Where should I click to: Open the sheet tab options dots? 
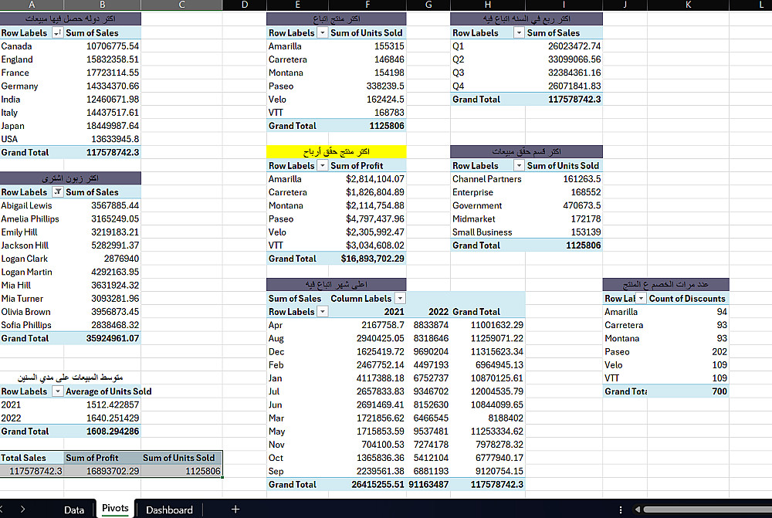621,510
